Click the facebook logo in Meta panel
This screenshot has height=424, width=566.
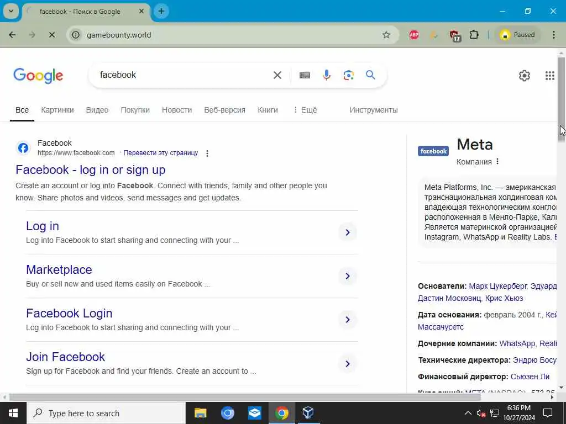coord(433,151)
